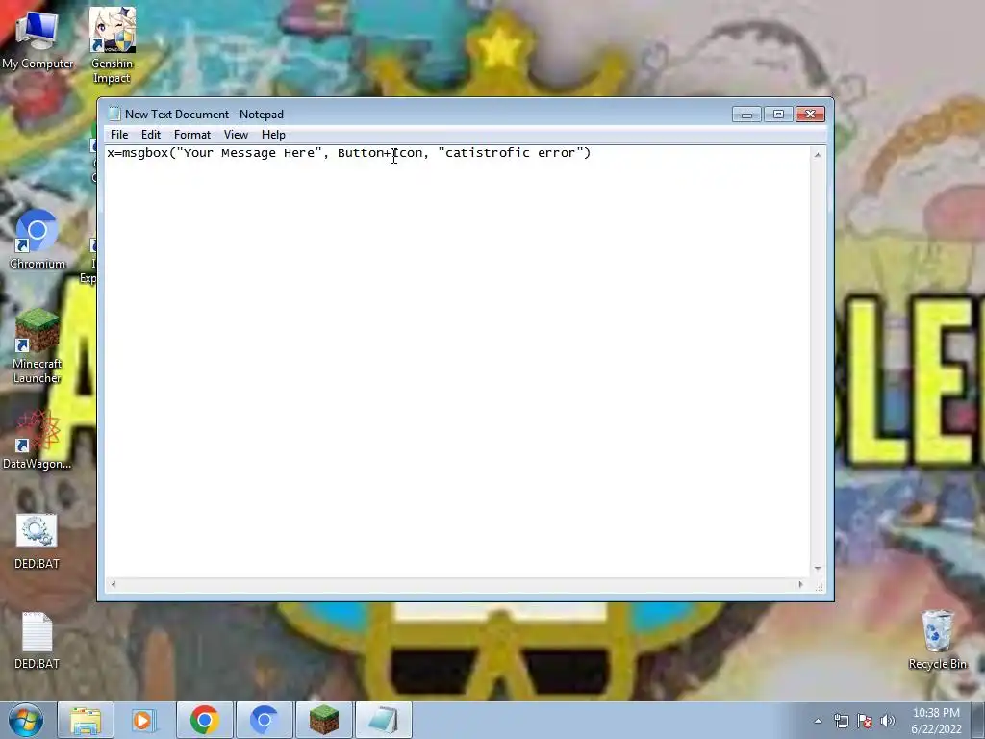
Task: Open the Format menu in Notepad
Action: (192, 135)
